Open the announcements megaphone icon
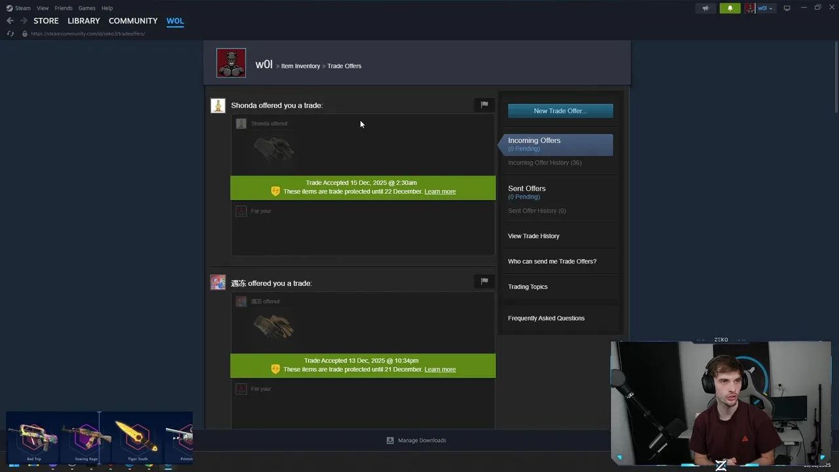The height and width of the screenshot is (472, 839). pos(706,8)
